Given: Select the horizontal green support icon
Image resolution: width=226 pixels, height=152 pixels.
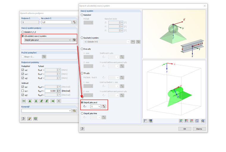Looking at the screenshot, I should (53, 101).
